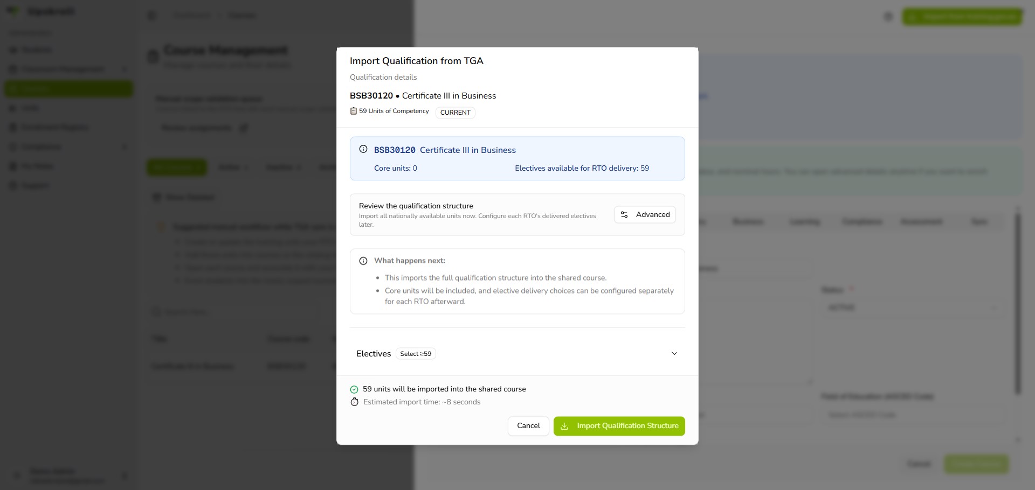
Task: Click the info icon beside BSB30120 banner
Action: tap(363, 149)
